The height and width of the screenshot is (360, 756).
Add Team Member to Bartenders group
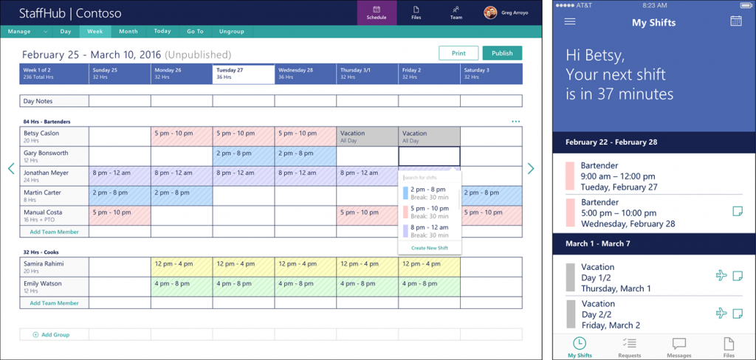[x=54, y=232]
